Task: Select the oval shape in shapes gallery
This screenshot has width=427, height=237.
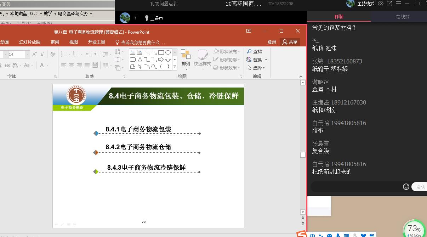Action: 168,52
